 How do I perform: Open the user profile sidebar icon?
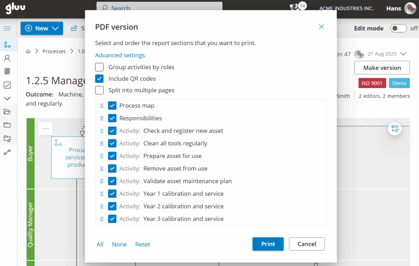click(7, 58)
